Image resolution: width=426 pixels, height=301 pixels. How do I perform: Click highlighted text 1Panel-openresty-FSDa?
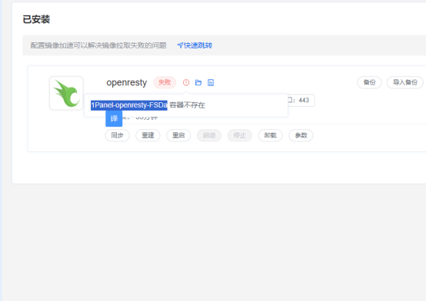click(129, 105)
